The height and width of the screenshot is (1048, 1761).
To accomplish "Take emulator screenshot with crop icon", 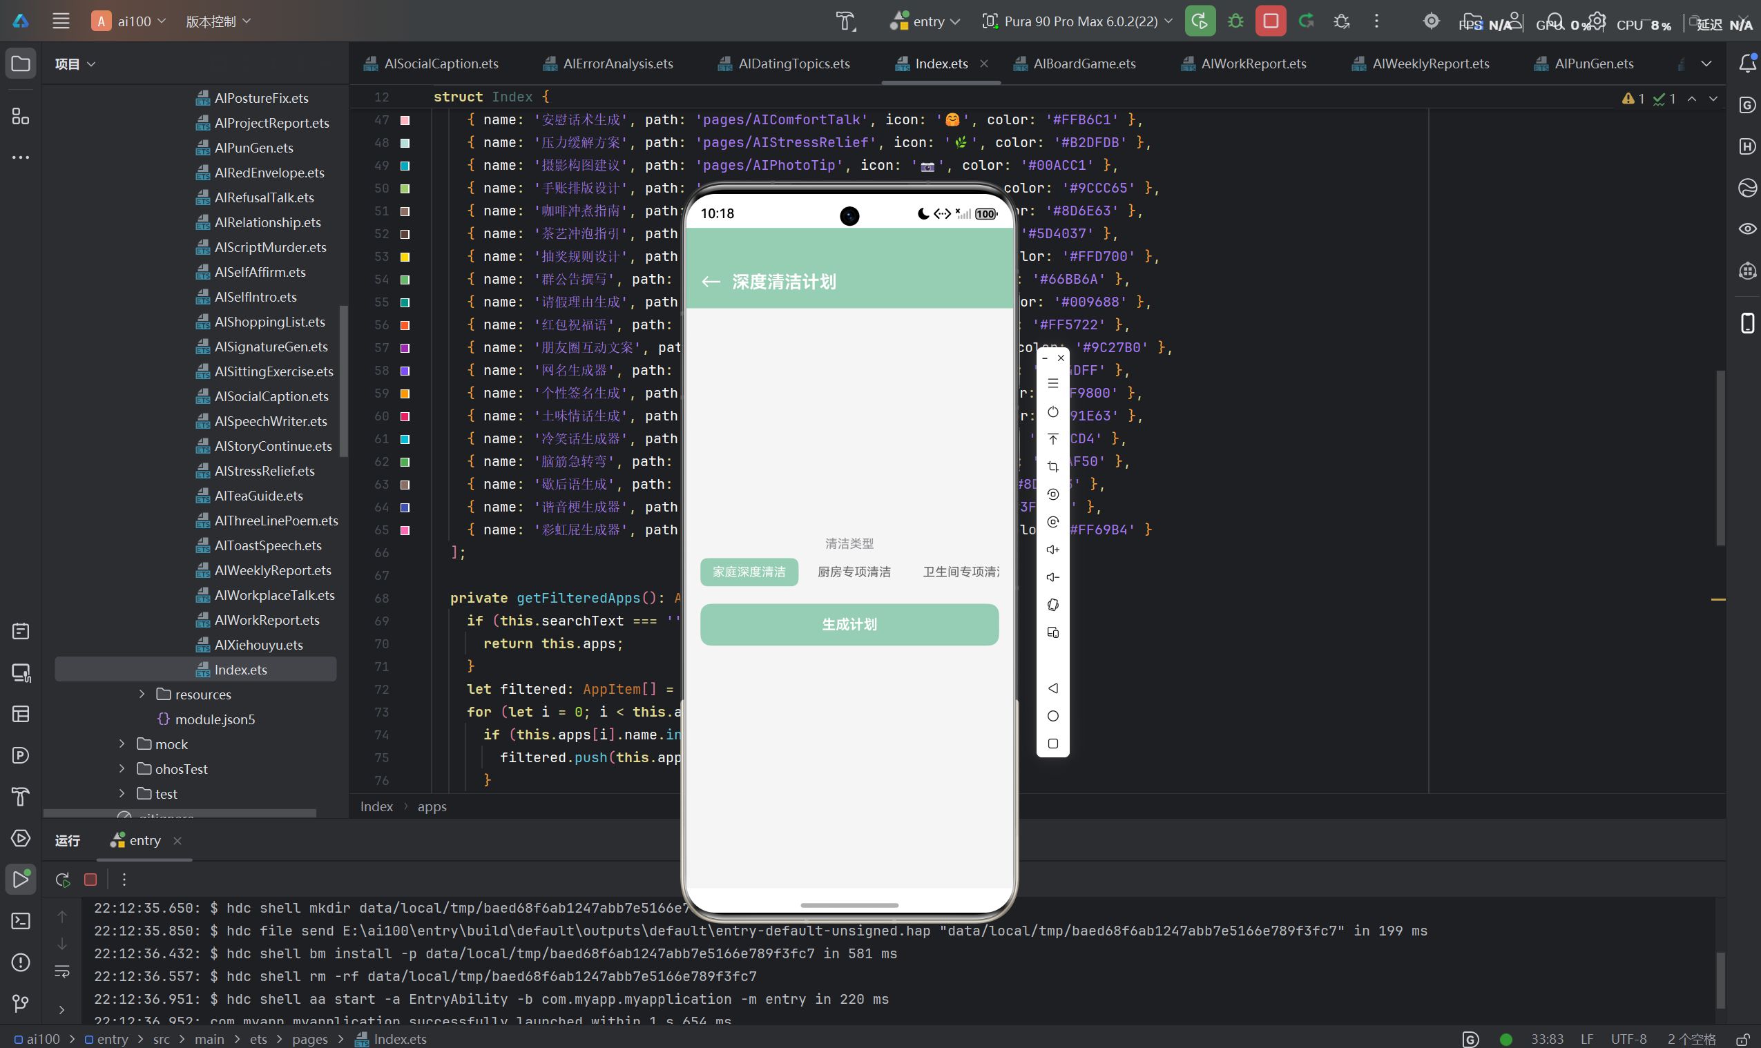I will [1052, 467].
